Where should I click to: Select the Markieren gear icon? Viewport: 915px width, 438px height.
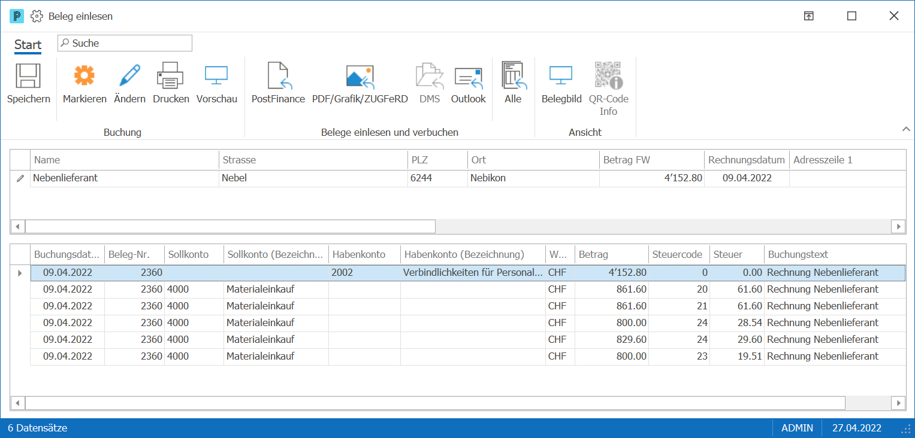(84, 76)
